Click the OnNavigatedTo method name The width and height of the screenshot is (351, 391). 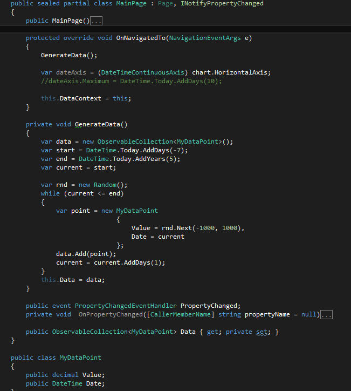click(x=141, y=38)
